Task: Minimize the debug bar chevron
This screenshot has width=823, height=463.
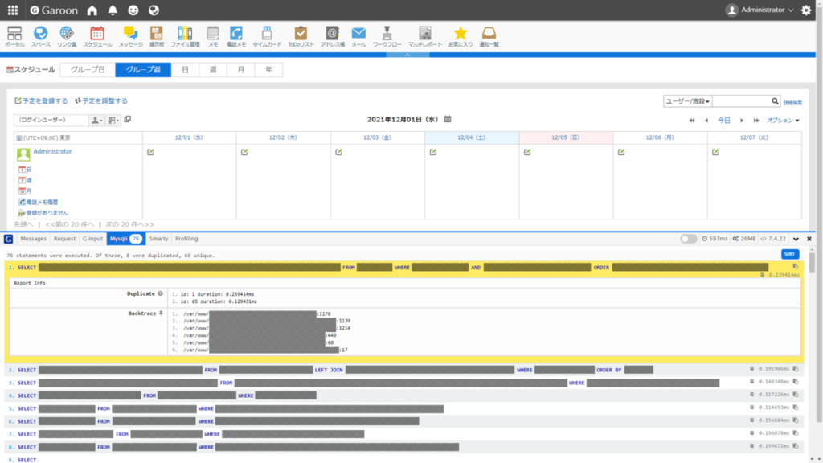Action: click(x=796, y=239)
